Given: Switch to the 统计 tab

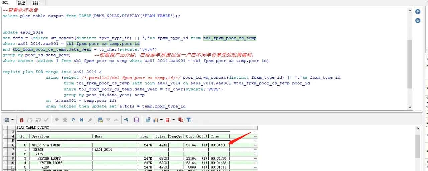Looking at the screenshot, I should pyautogui.click(x=37, y=3).
